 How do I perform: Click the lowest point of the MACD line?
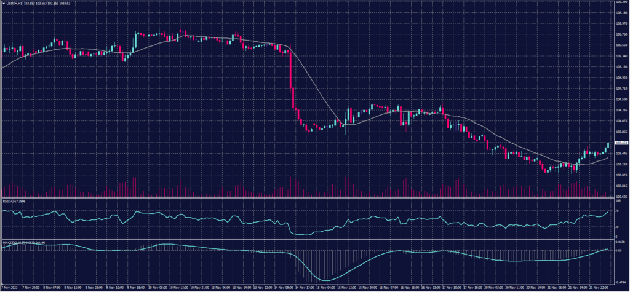click(x=324, y=280)
